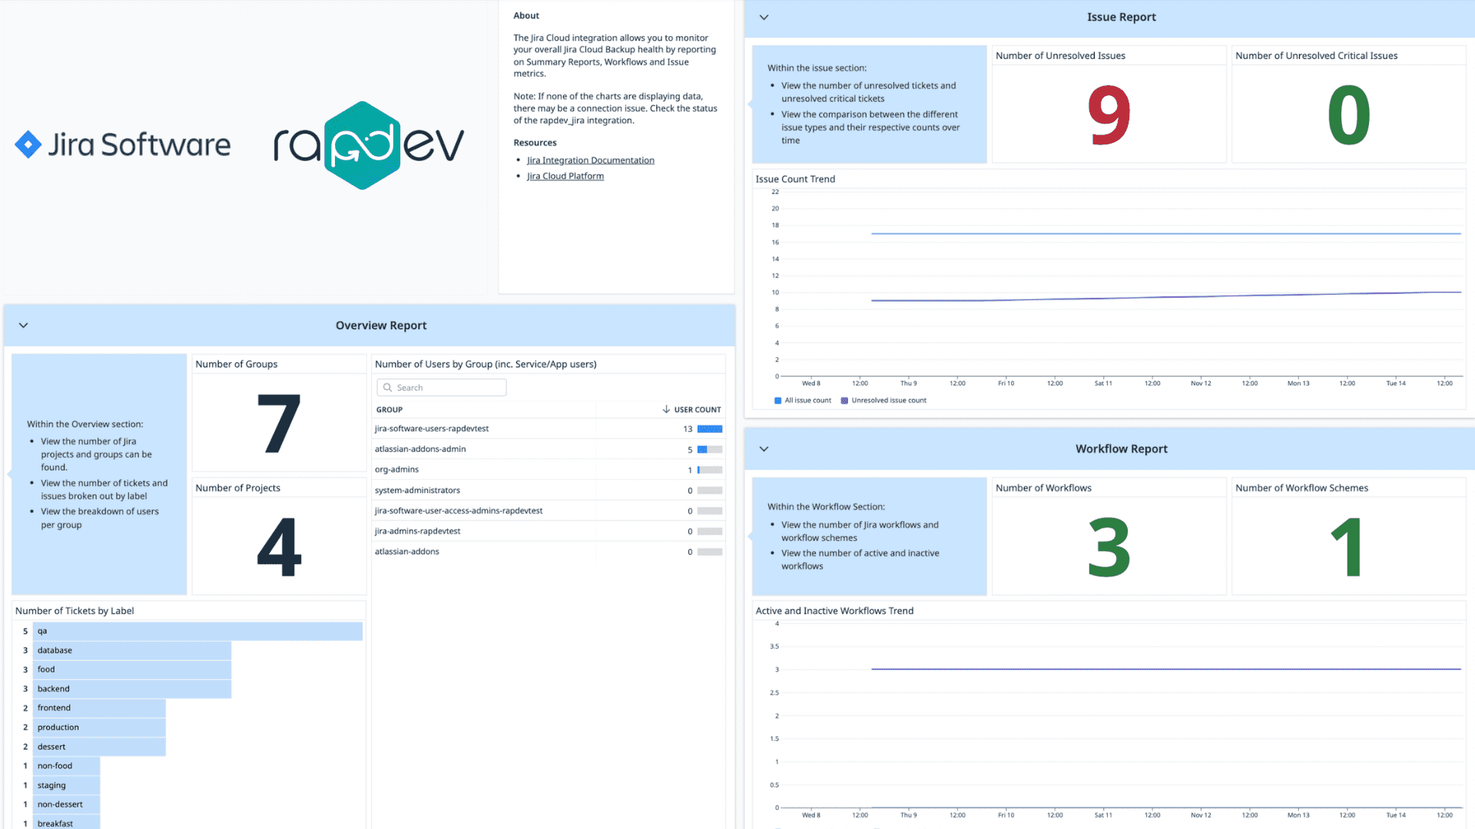1475x829 pixels.
Task: Open the Jira Cloud Platform link
Action: [565, 176]
